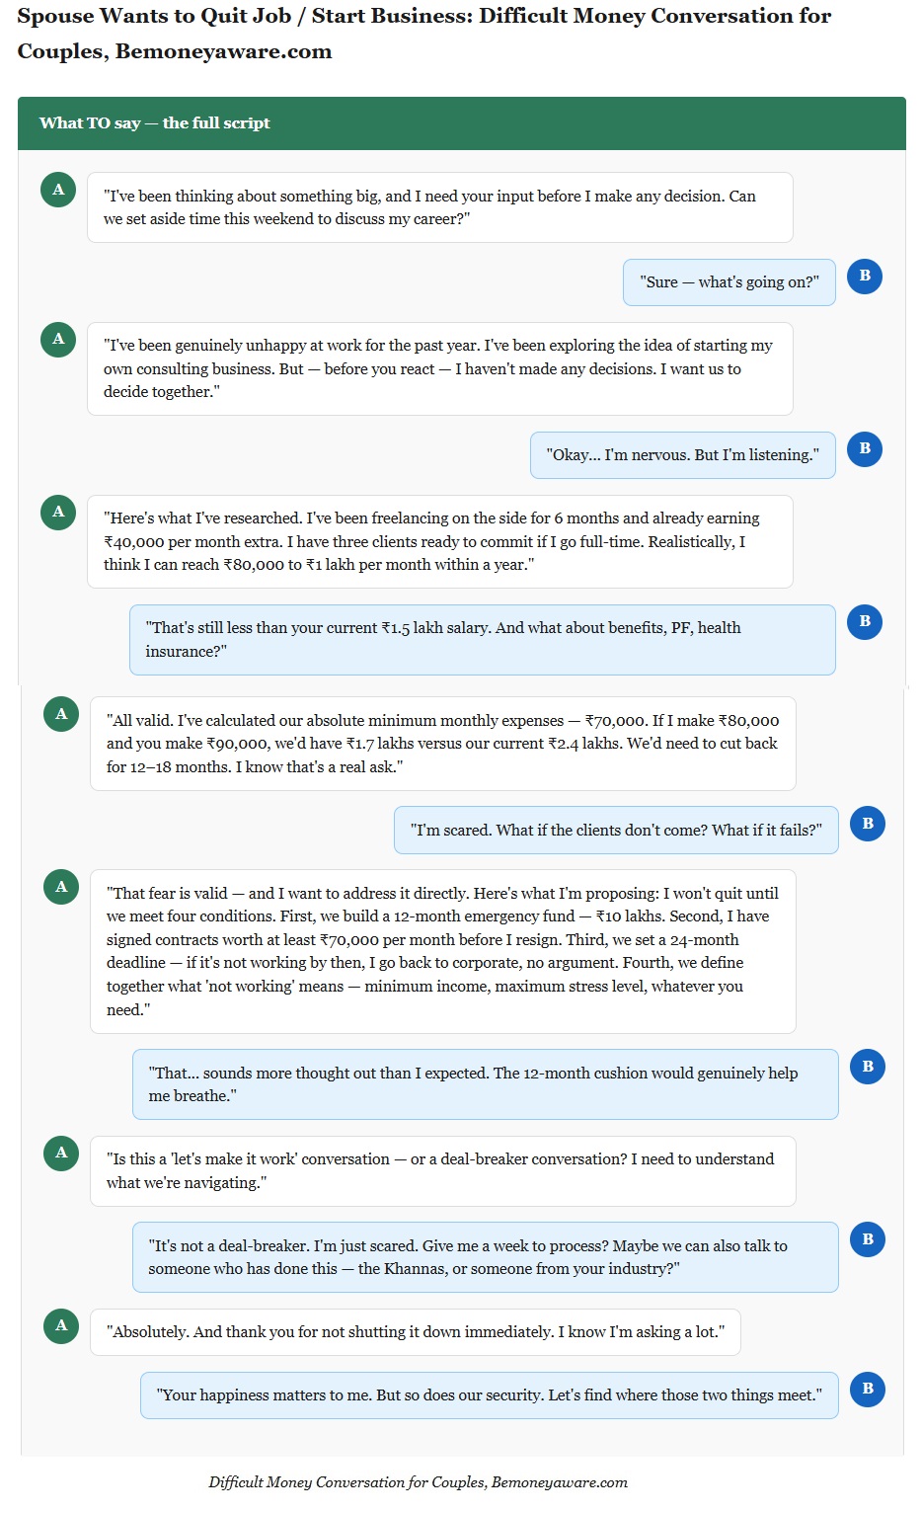
Task: Click the B avatar beside the Khannas reply
Action: point(868,1239)
